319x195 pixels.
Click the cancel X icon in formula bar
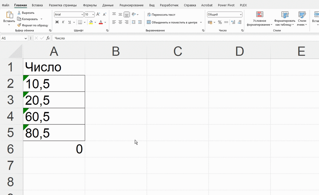pos(36,38)
